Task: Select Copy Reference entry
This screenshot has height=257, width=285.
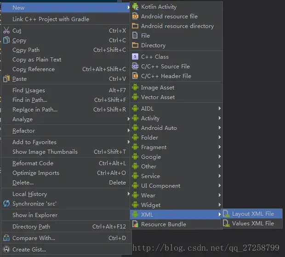Action: 65,69
